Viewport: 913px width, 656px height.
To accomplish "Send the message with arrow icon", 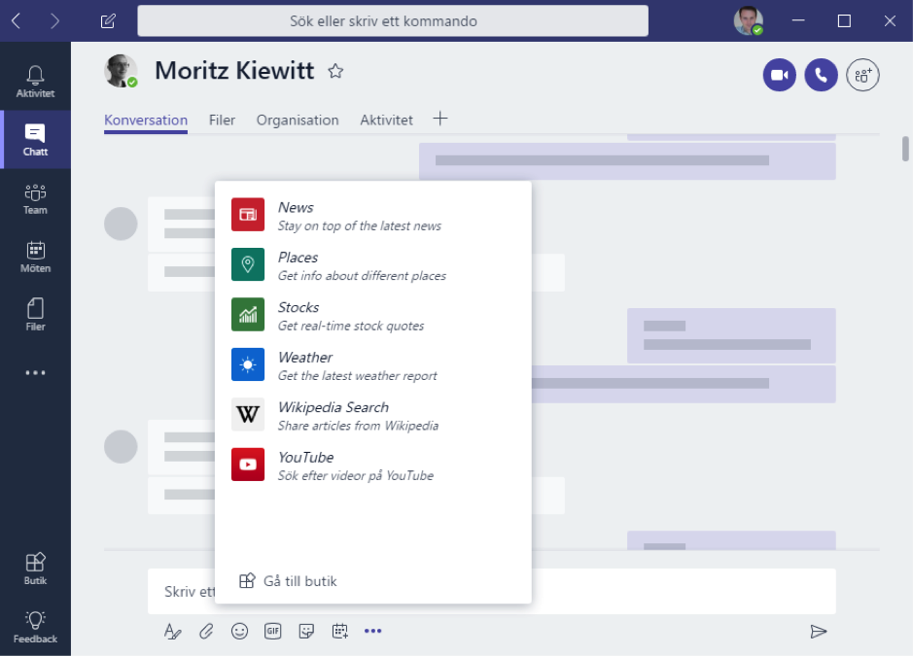I will click(818, 631).
